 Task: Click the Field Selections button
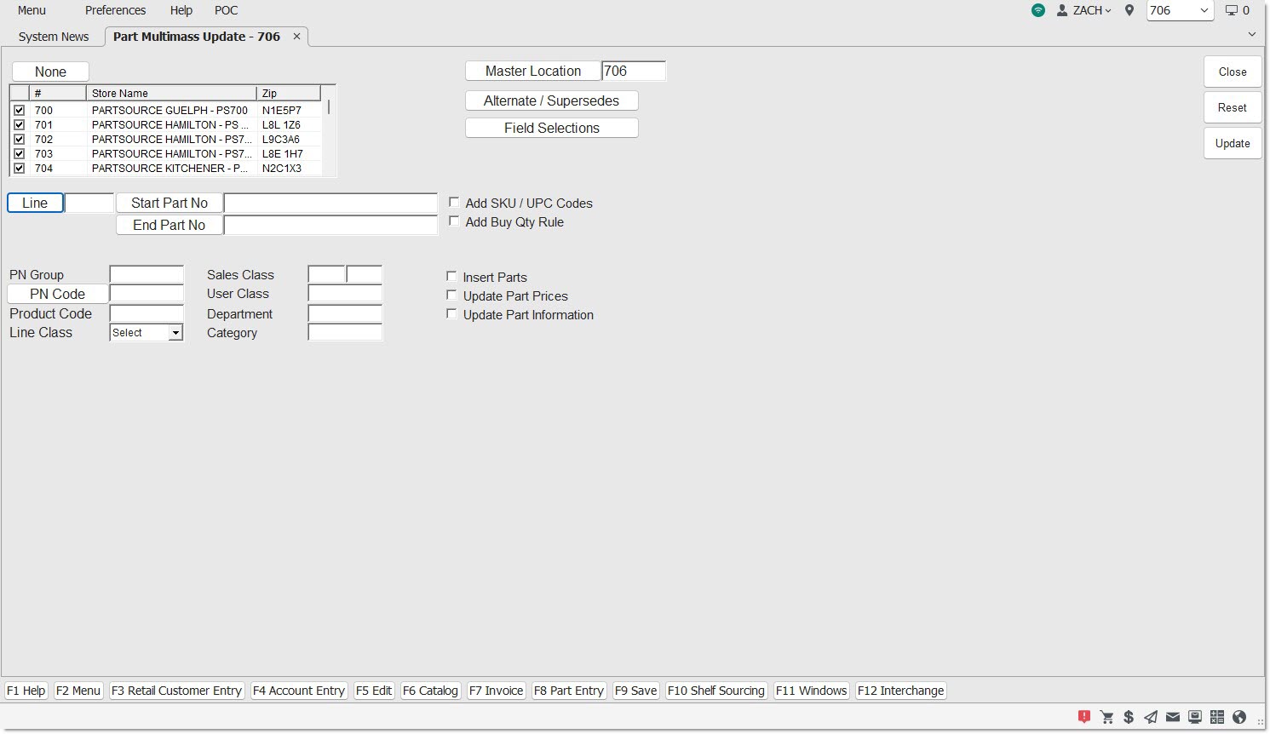551,128
